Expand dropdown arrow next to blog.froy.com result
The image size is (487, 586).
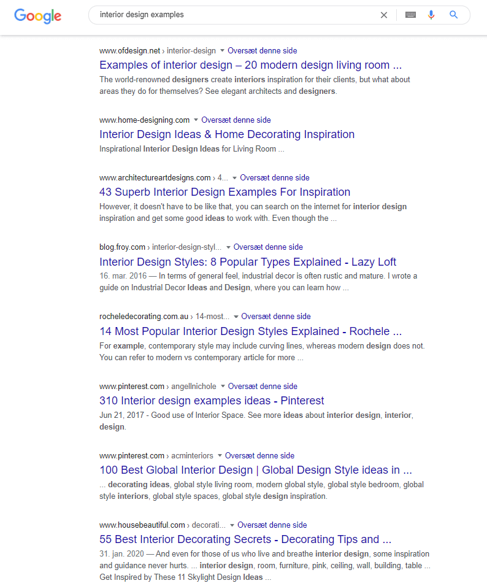228,247
